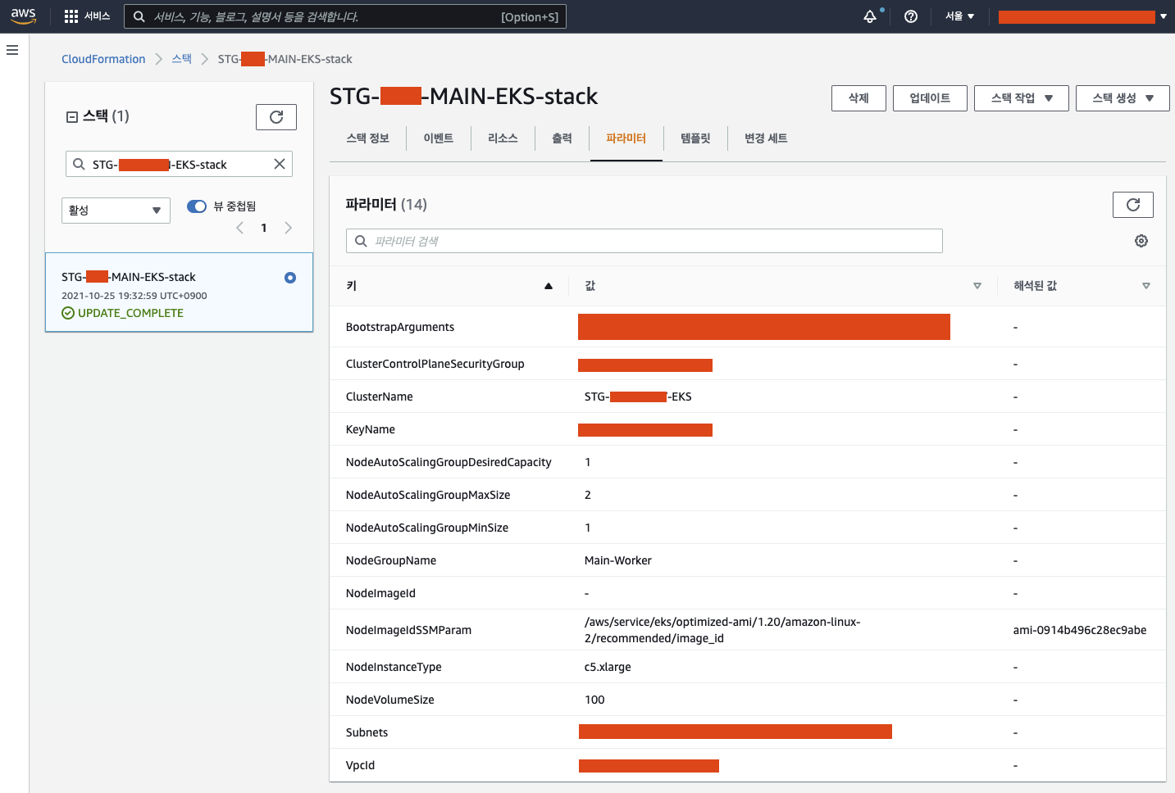The height and width of the screenshot is (793, 1175).
Task: Click the c5.xlarge instance type value
Action: (608, 667)
